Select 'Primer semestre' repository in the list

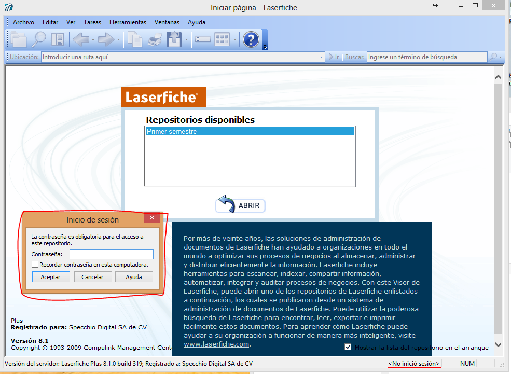coord(250,132)
